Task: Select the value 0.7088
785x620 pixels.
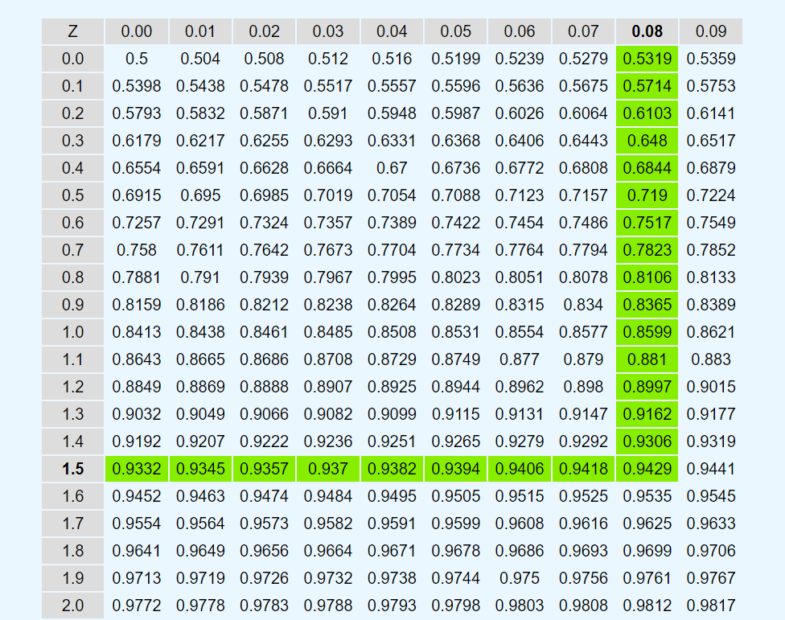Action: coord(455,195)
